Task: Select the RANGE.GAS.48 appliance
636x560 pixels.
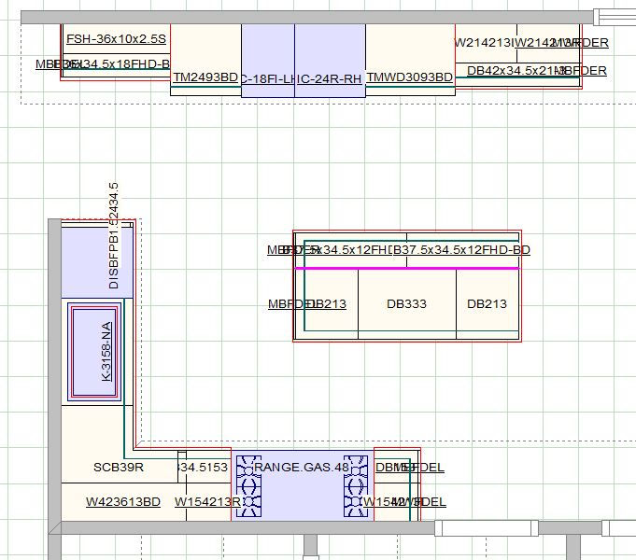Action: (x=303, y=484)
